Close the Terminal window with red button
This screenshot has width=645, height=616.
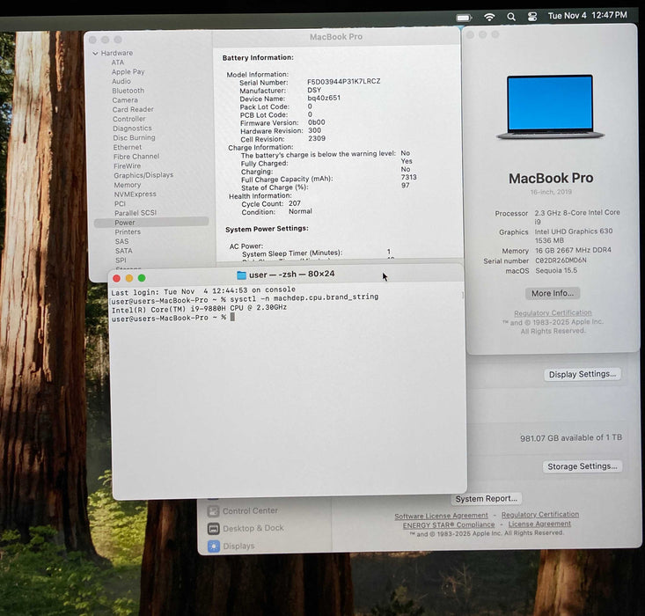click(x=116, y=279)
